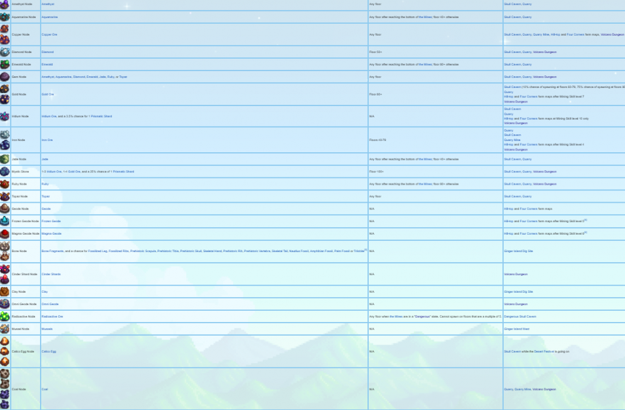The width and height of the screenshot is (625, 410).
Task: Open Prismatic Shard link in Iridium Node row
Action: (x=101, y=117)
